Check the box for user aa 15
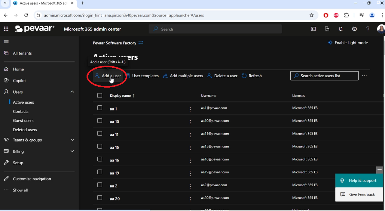 click(100, 146)
